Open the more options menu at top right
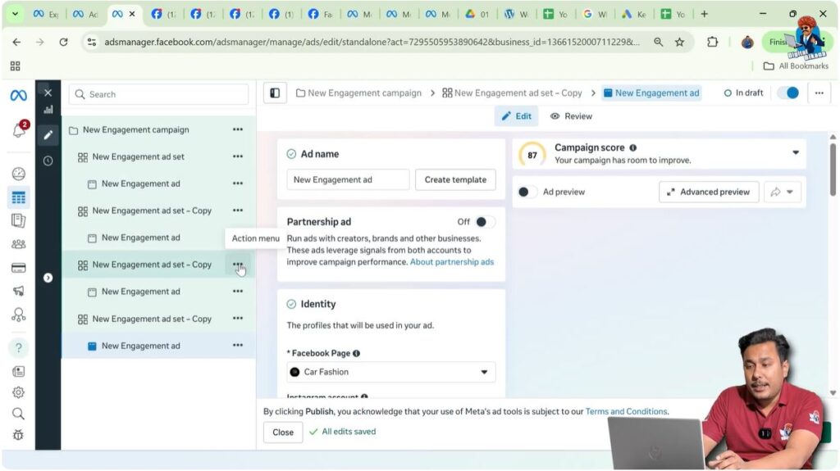Screen dimensions: 840x471 [x=819, y=93]
